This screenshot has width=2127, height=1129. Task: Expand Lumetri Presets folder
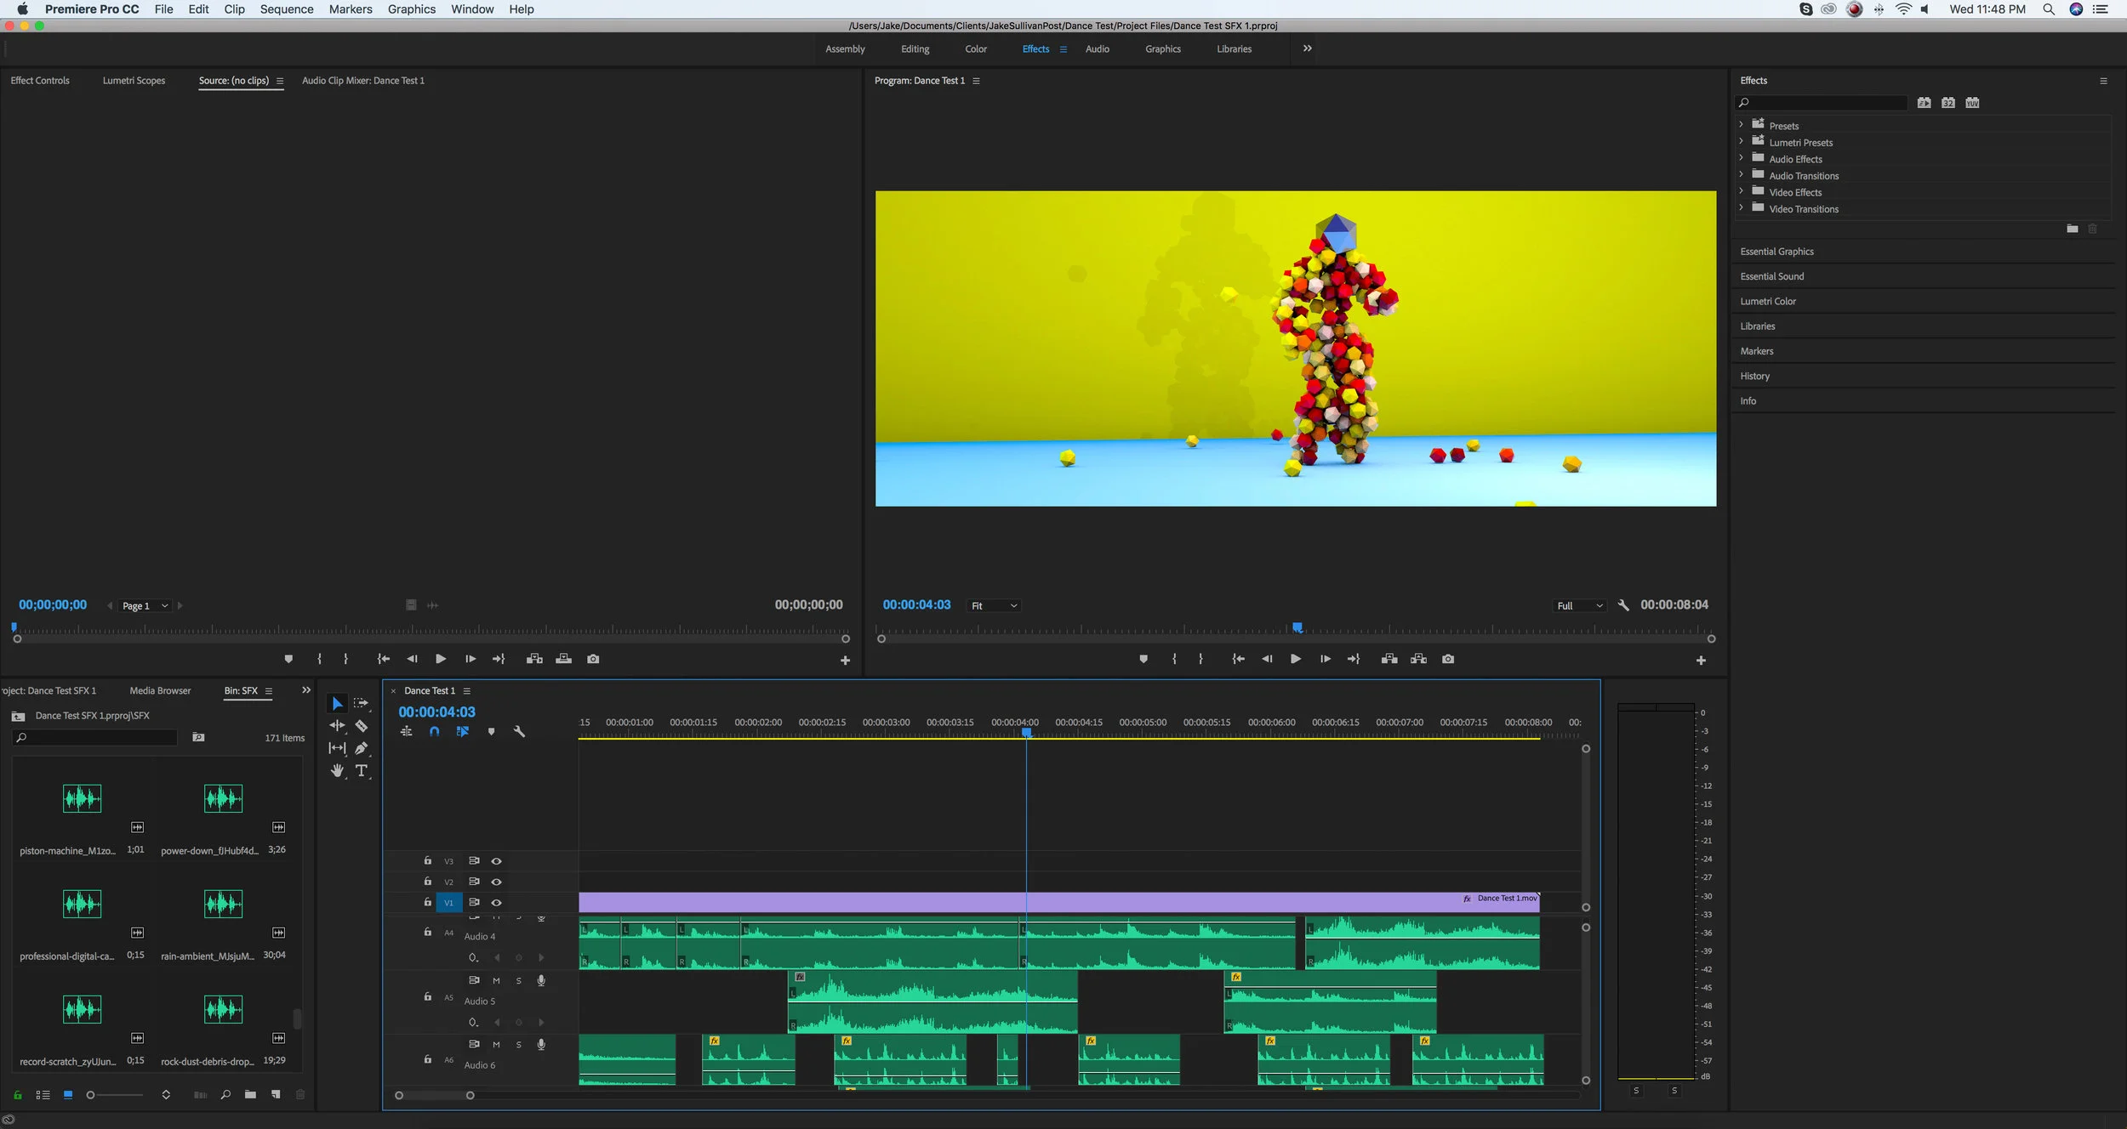point(1742,142)
